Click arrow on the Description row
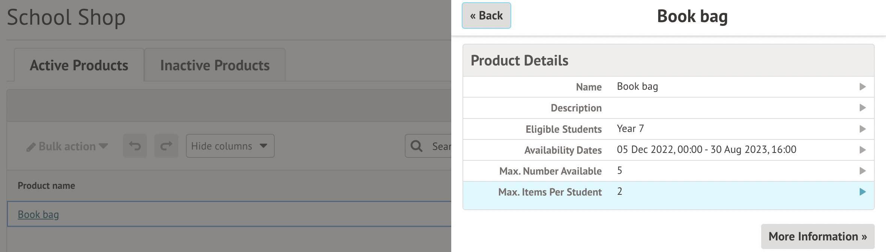The height and width of the screenshot is (252, 886). pyautogui.click(x=862, y=108)
